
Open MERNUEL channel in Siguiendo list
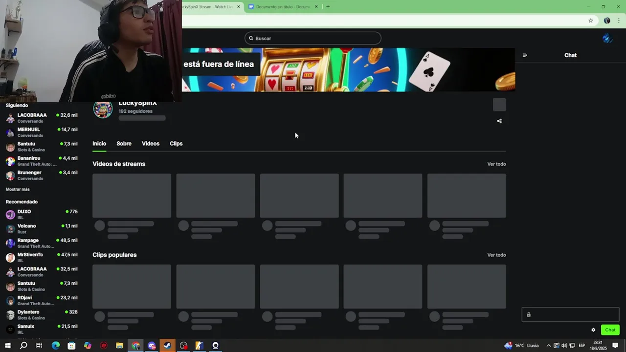(x=42, y=132)
